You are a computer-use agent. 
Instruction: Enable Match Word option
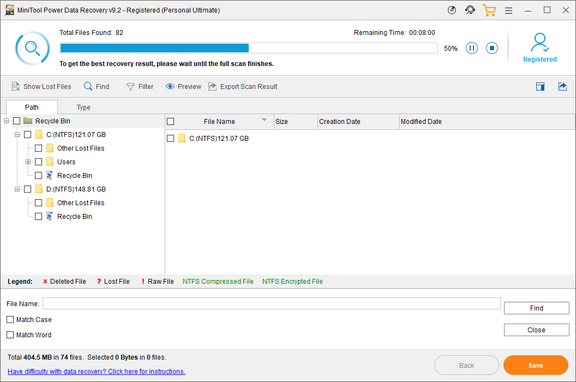pyautogui.click(x=10, y=335)
